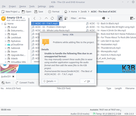
Task: Click the Open folder toolbar button
Action: tap(27, 12)
